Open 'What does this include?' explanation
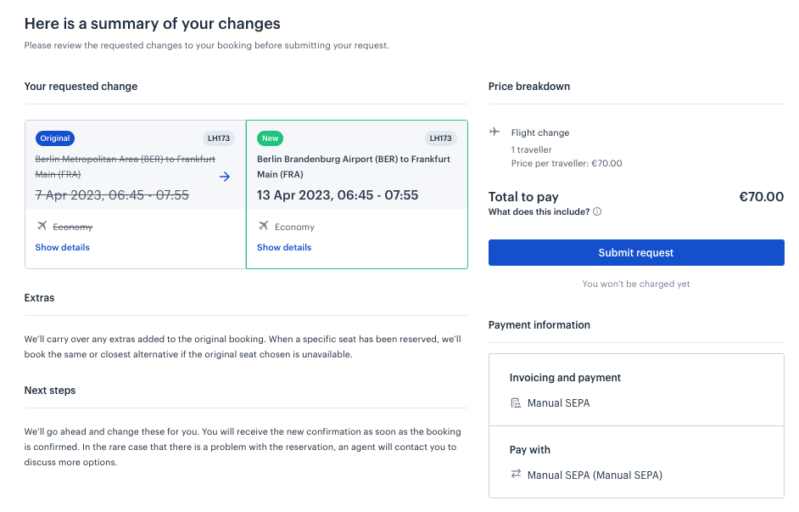 (x=539, y=211)
